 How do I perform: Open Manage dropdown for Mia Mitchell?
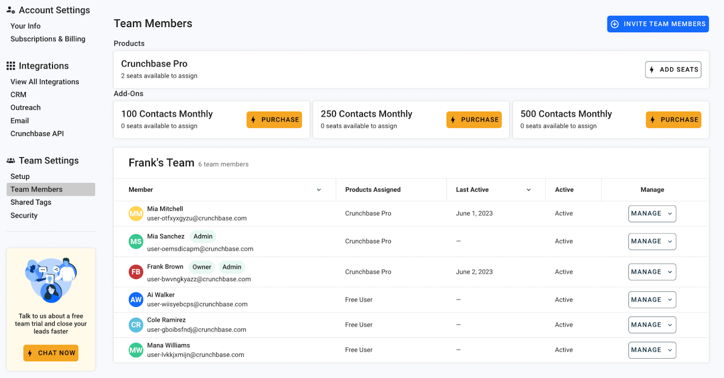coord(652,214)
